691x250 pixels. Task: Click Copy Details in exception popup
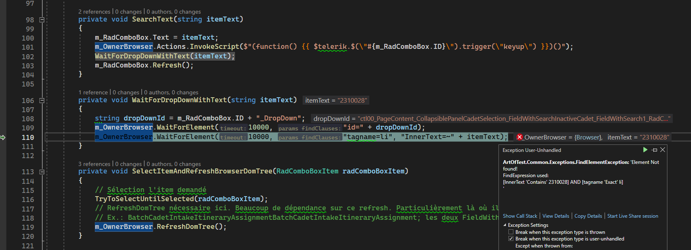coord(588,216)
